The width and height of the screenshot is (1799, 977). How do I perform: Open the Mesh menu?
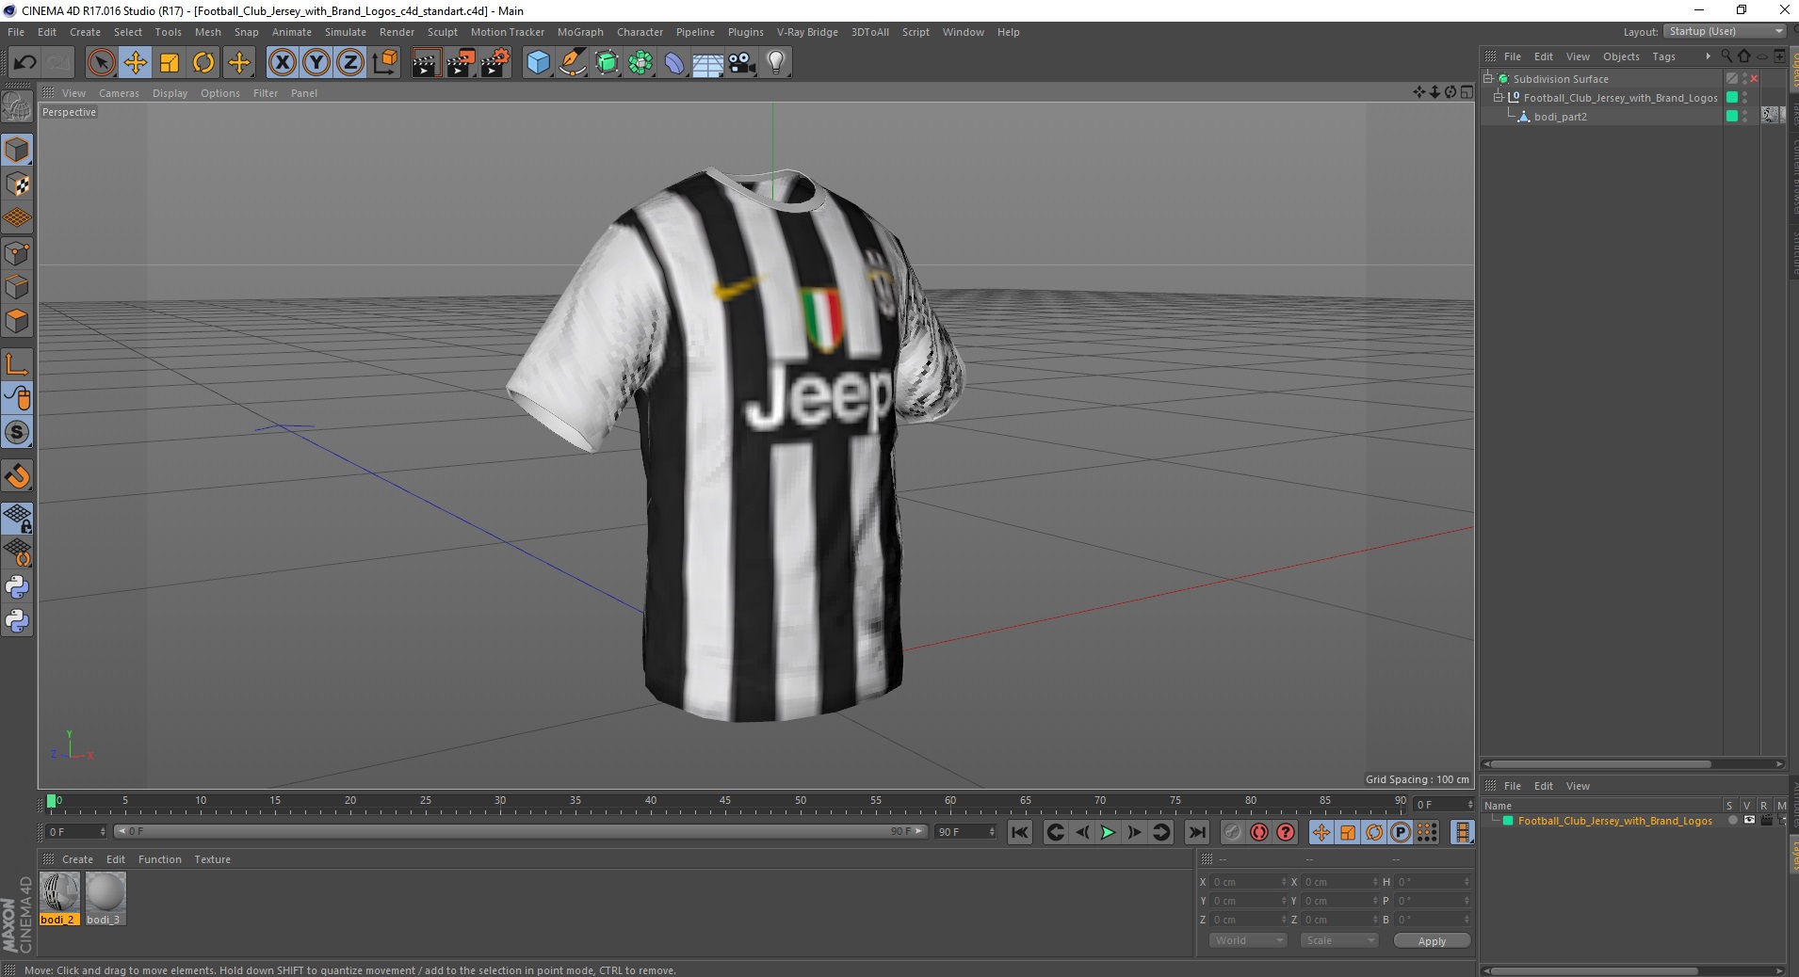[x=207, y=32]
